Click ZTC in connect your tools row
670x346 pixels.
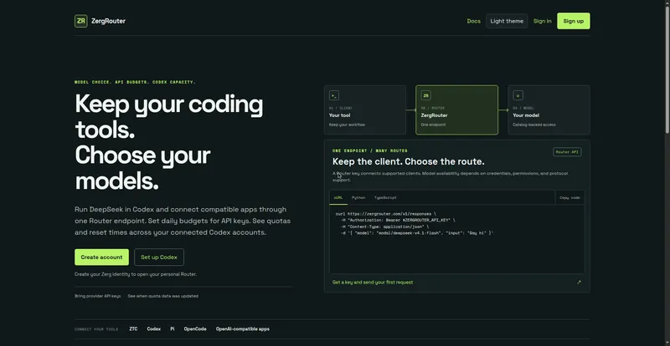point(133,329)
